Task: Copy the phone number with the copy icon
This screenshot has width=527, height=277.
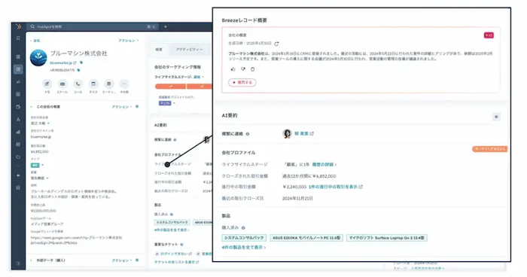Action: point(78,70)
